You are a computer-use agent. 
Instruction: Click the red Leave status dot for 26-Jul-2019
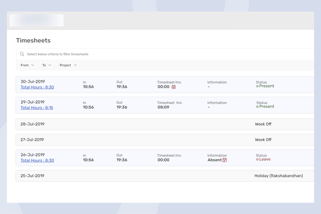click(257, 159)
